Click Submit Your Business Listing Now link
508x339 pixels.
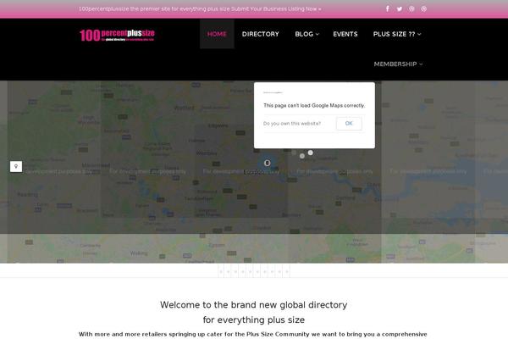(276, 9)
